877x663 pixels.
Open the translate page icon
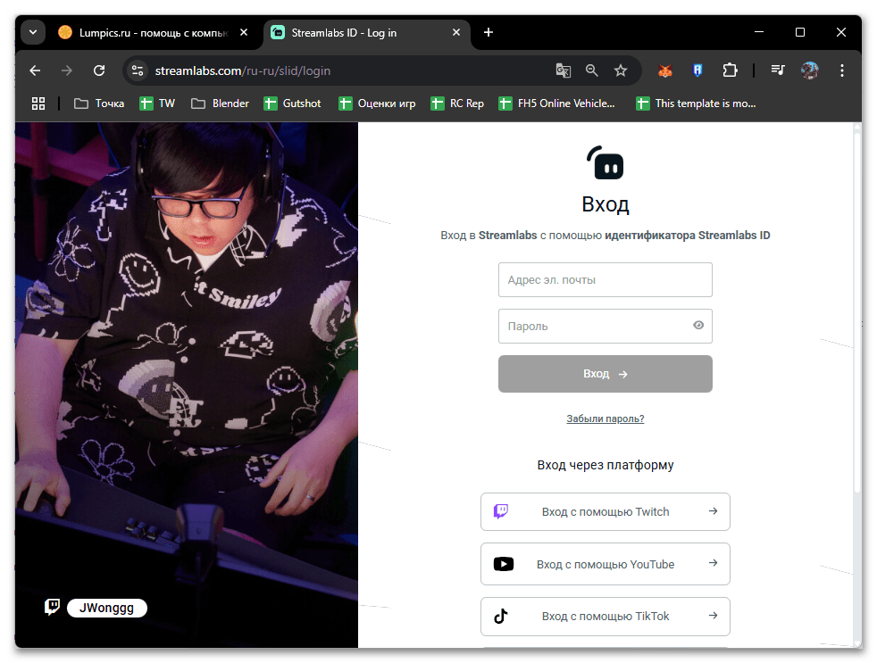click(564, 70)
